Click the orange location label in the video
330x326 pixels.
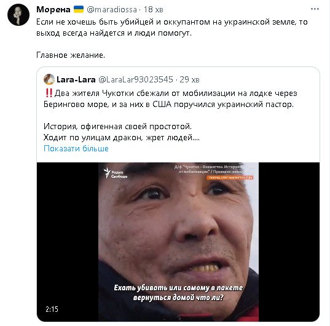(x=230, y=178)
